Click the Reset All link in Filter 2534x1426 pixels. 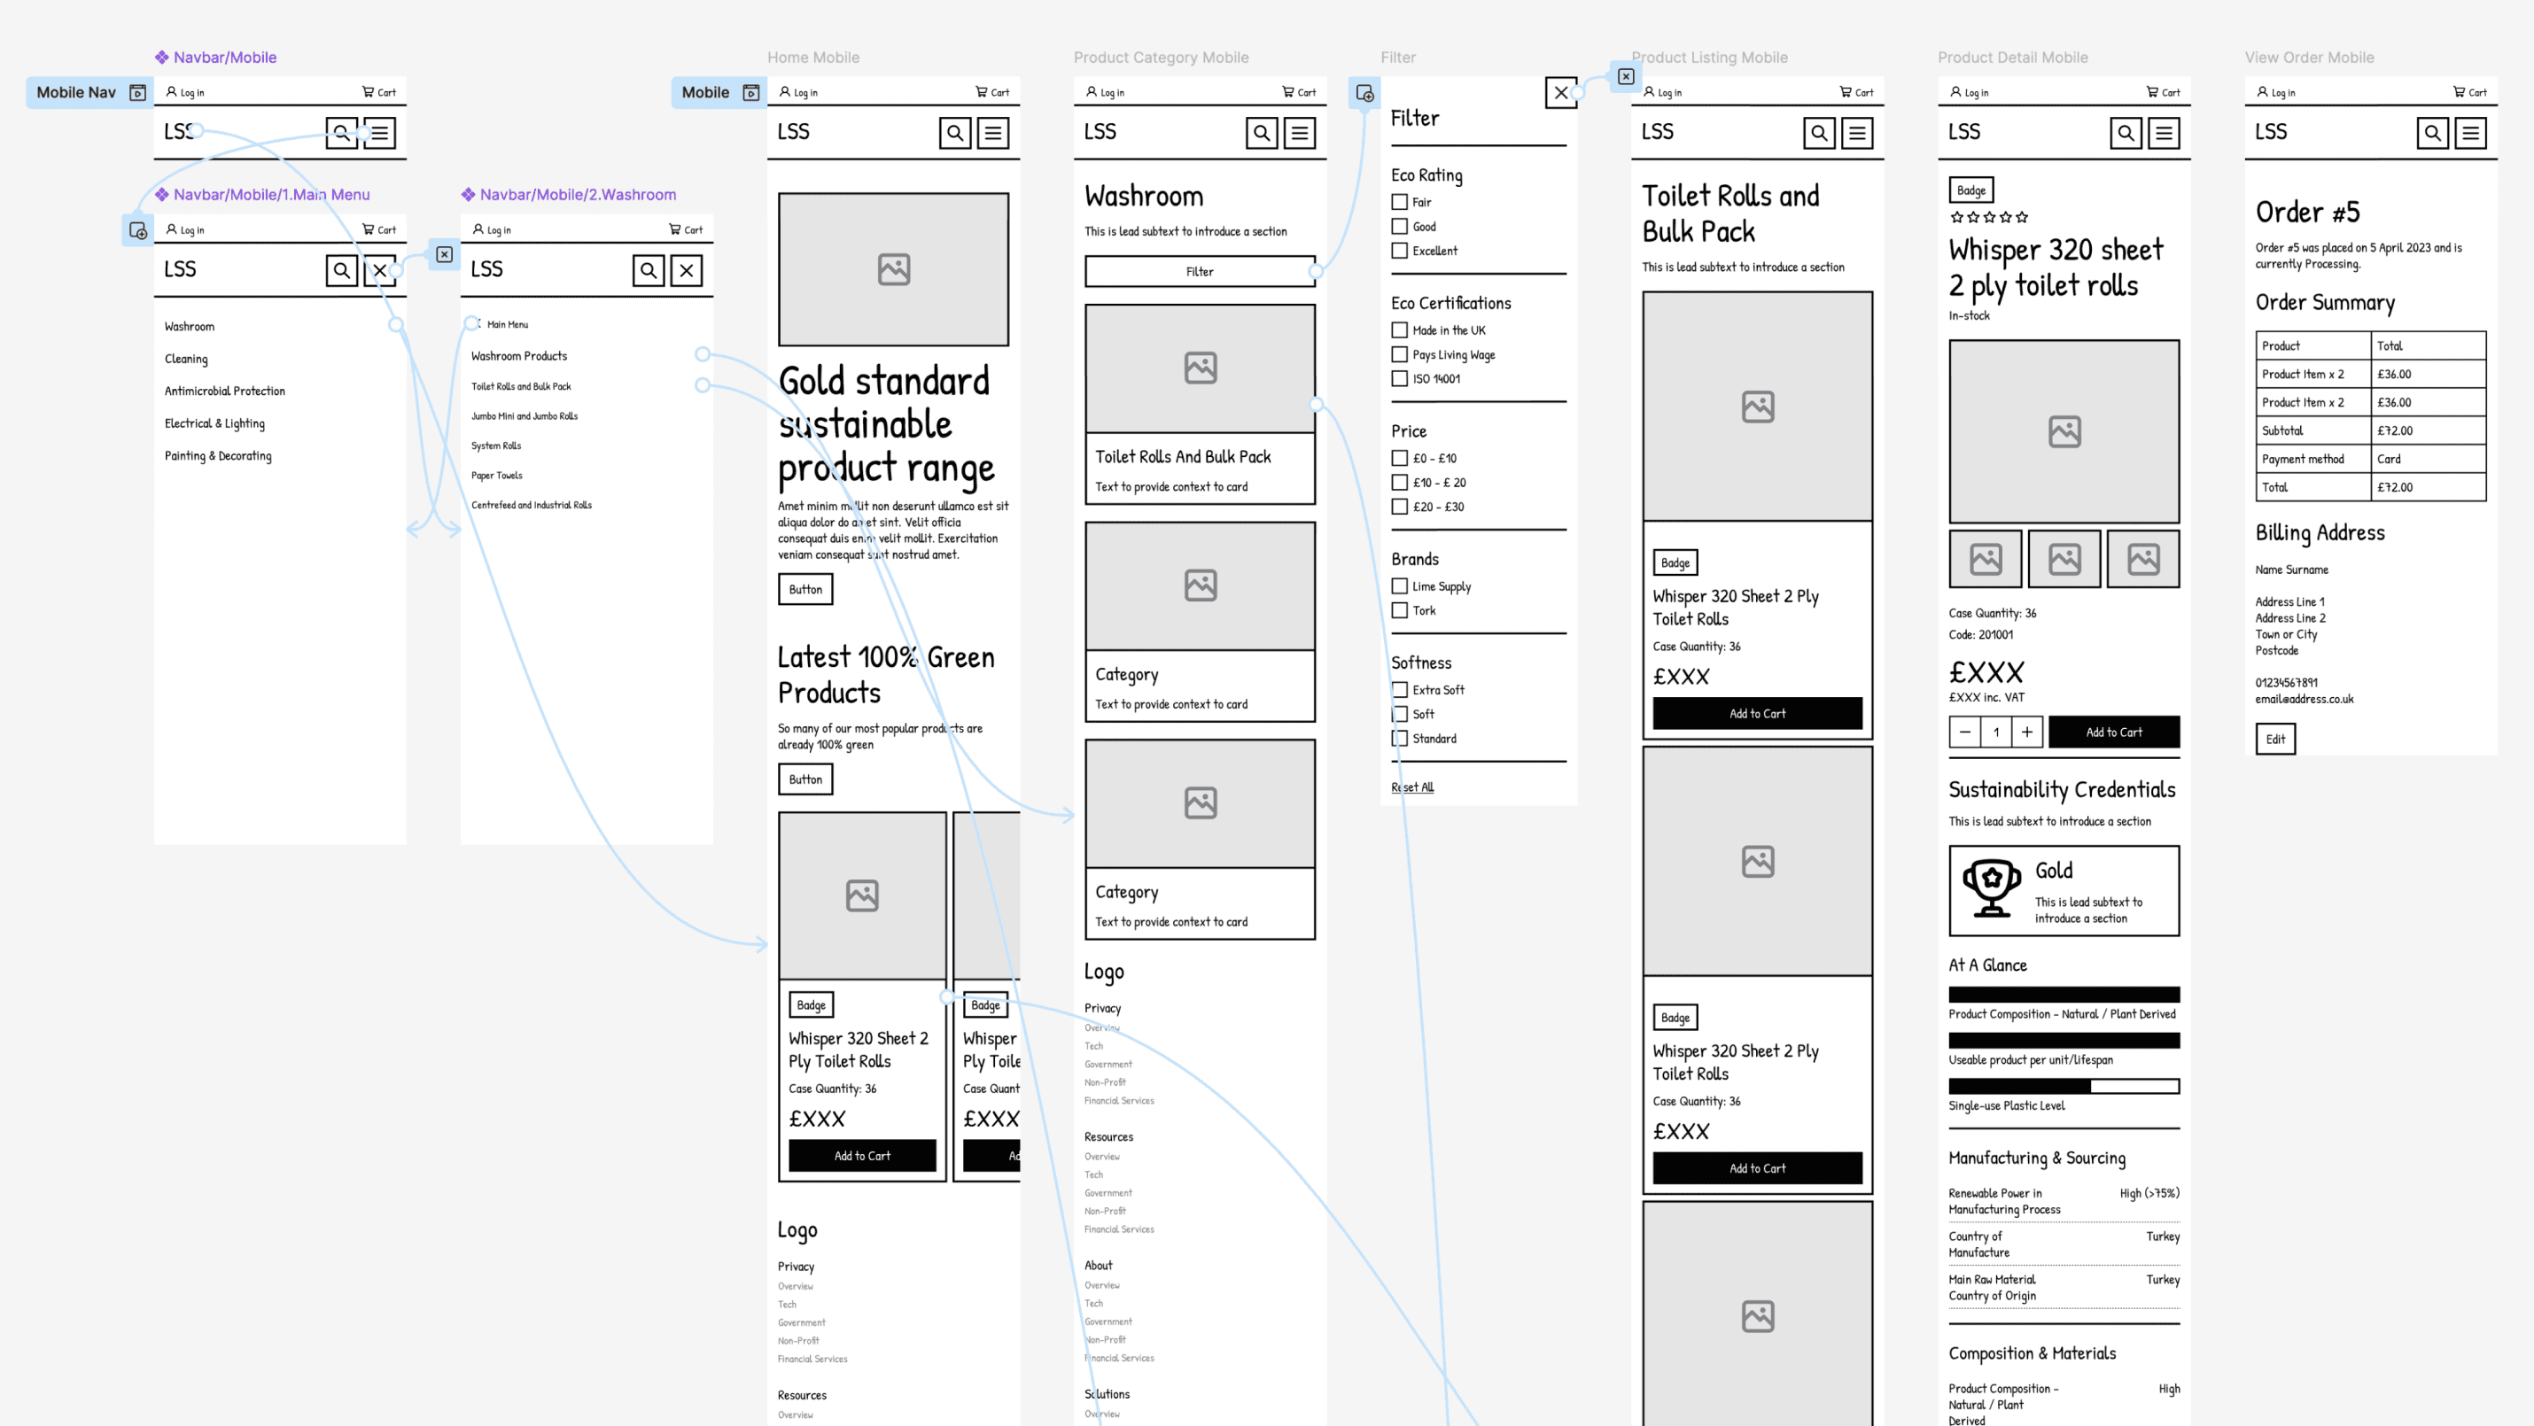[1412, 787]
